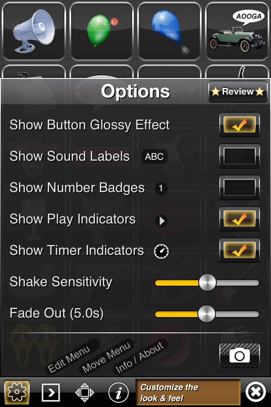Image resolution: width=271 pixels, height=407 pixels.
Task: Click the arrow-in-box icon in bottom bar
Action: (x=51, y=393)
